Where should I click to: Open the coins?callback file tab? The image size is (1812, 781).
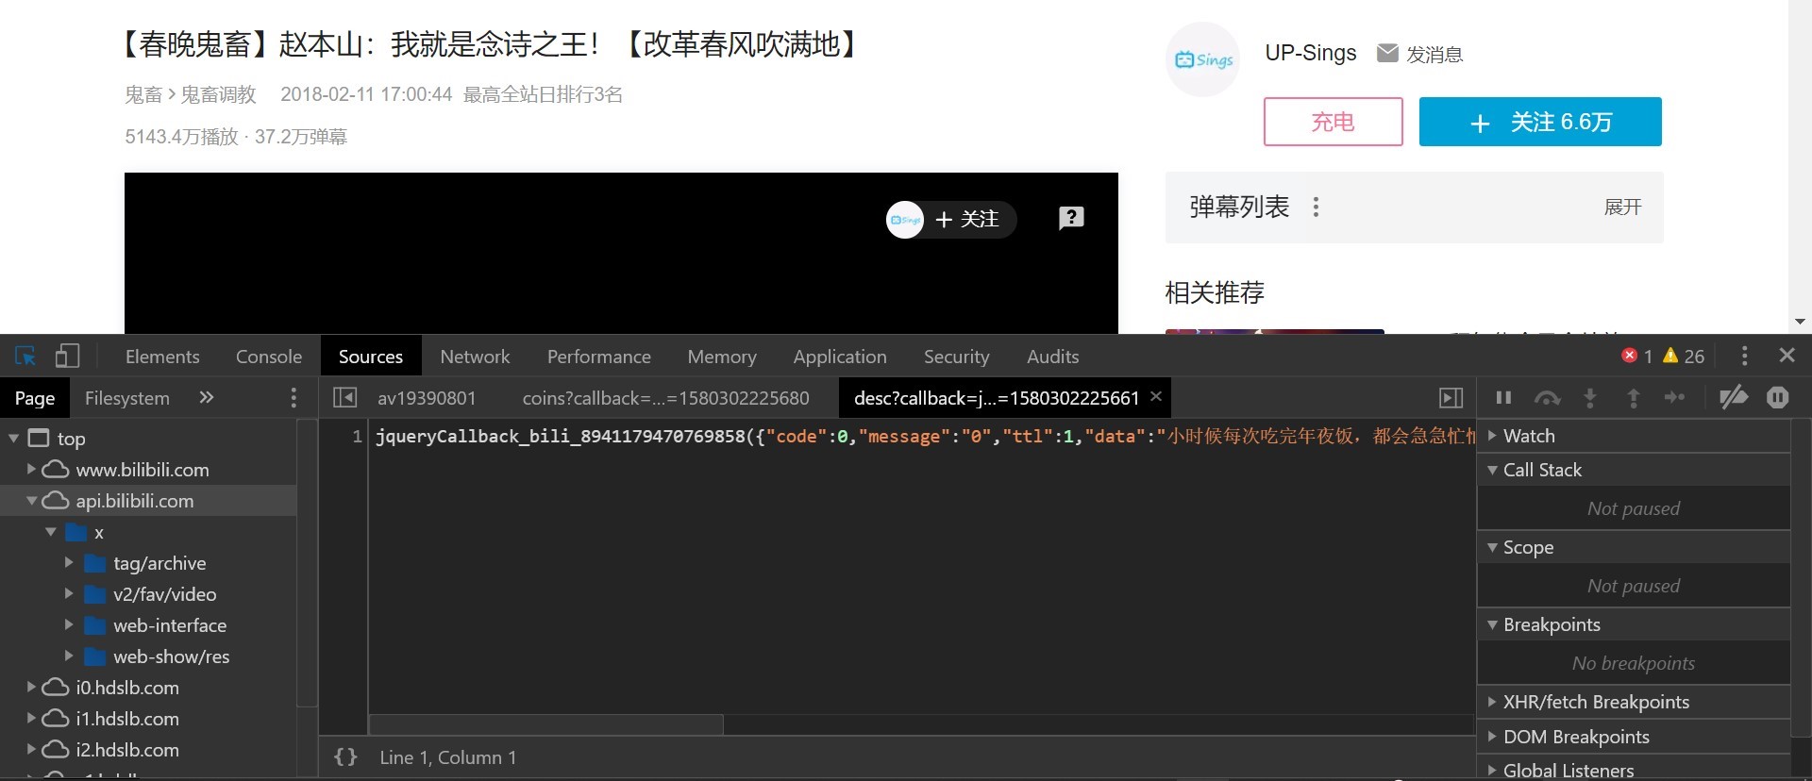[666, 398]
